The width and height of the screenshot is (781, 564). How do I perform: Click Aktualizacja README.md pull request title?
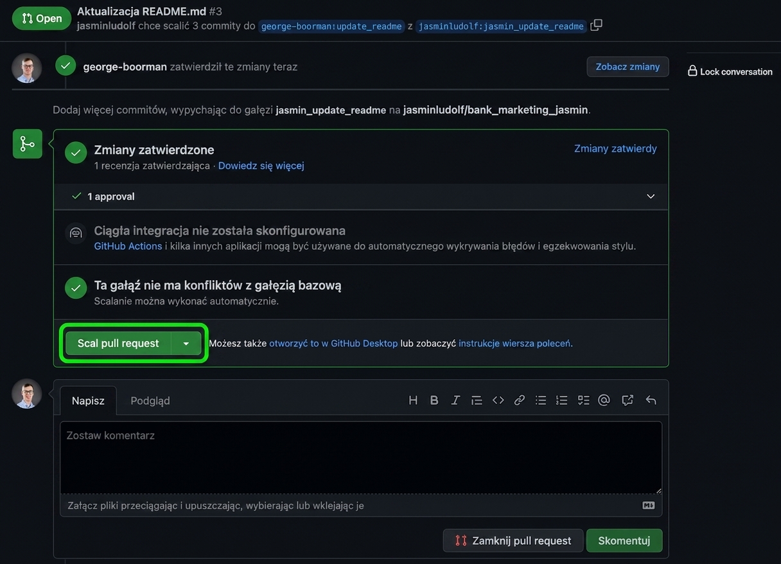[141, 11]
